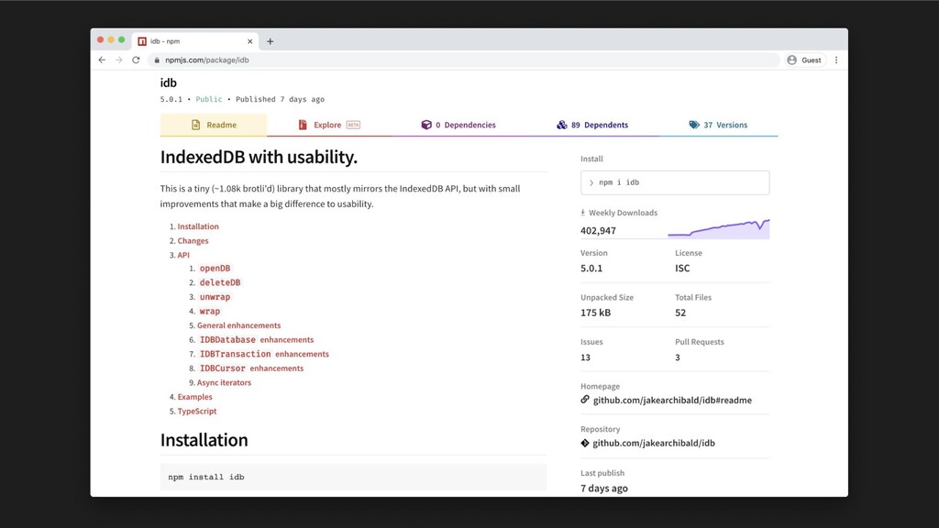Click the Last publish value 7 days ago

pos(603,488)
